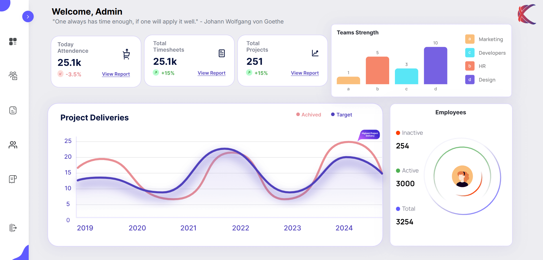Image resolution: width=543 pixels, height=260 pixels.
Task: Click the orange bar 'a' in Teams Strength
Action: coord(348,80)
